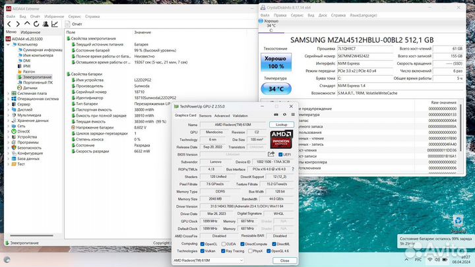The width and height of the screenshot is (475, 267).
Task: Open the GPU-Z hamburger menu
Action: [x=293, y=115]
